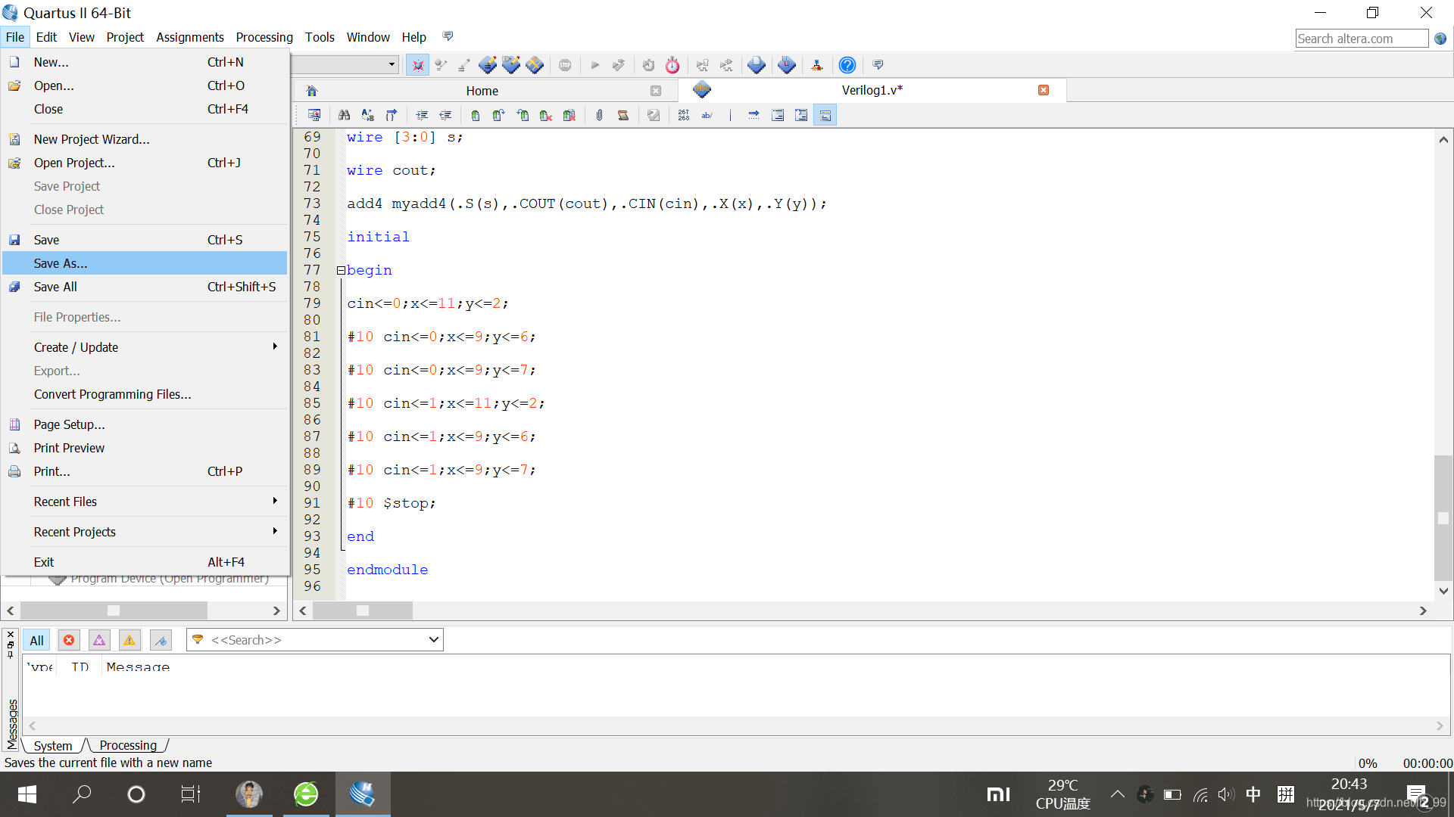Image resolution: width=1454 pixels, height=817 pixels.
Task: Open the Processing messages tab
Action: pyautogui.click(x=128, y=745)
